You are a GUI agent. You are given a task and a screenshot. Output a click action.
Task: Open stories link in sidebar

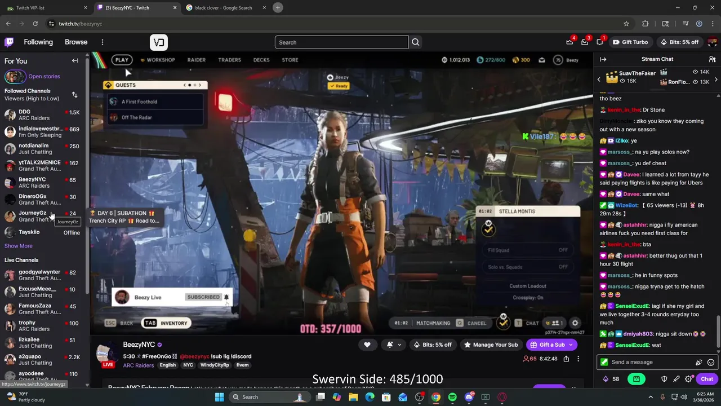coord(44,77)
